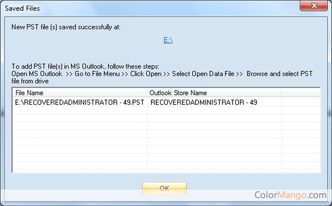Click the blank third column header

tap(300, 93)
